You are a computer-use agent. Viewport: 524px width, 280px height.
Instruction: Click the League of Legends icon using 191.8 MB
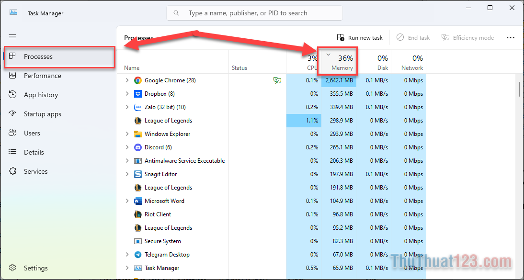click(x=137, y=188)
